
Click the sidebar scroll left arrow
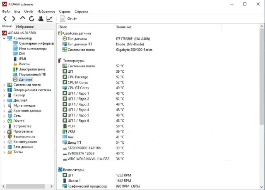[x=3, y=186]
